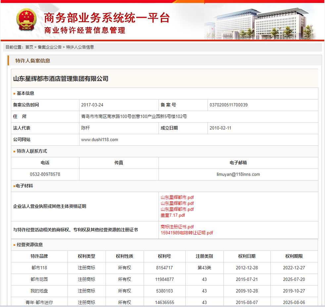Click 权利号 column header
The image size is (325, 307).
(164, 256)
